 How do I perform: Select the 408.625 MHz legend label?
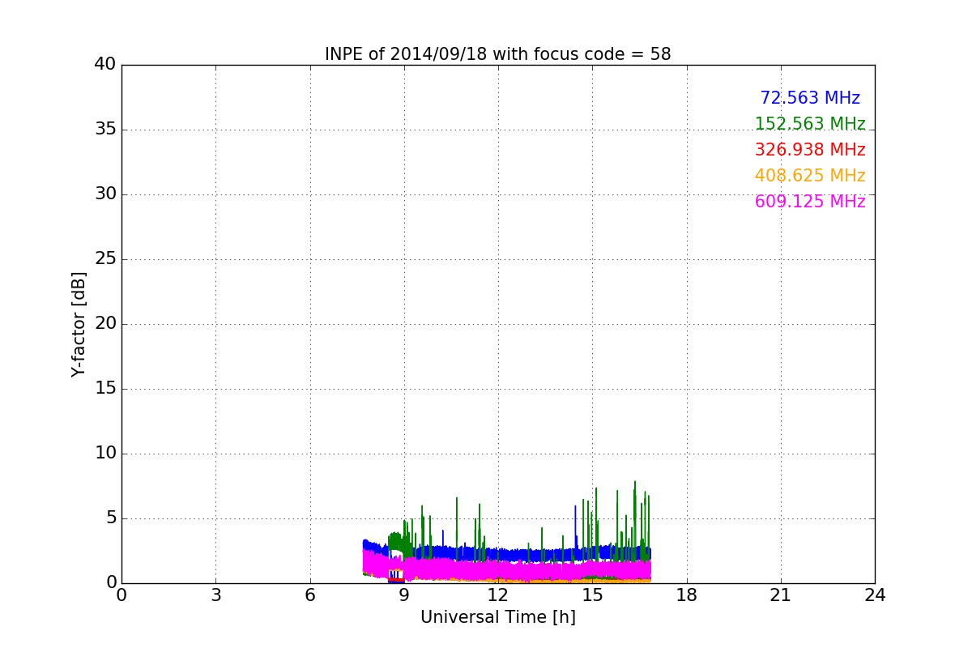810,176
